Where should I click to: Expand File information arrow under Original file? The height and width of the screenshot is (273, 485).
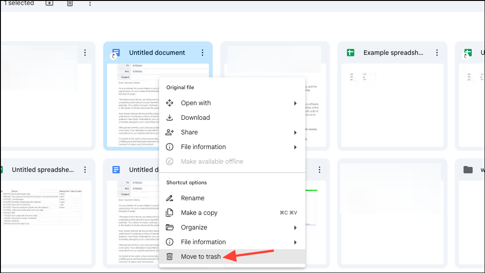pyautogui.click(x=295, y=147)
